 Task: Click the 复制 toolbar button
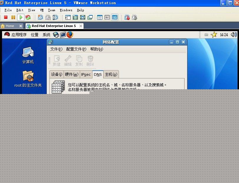pyautogui.click(x=79, y=61)
